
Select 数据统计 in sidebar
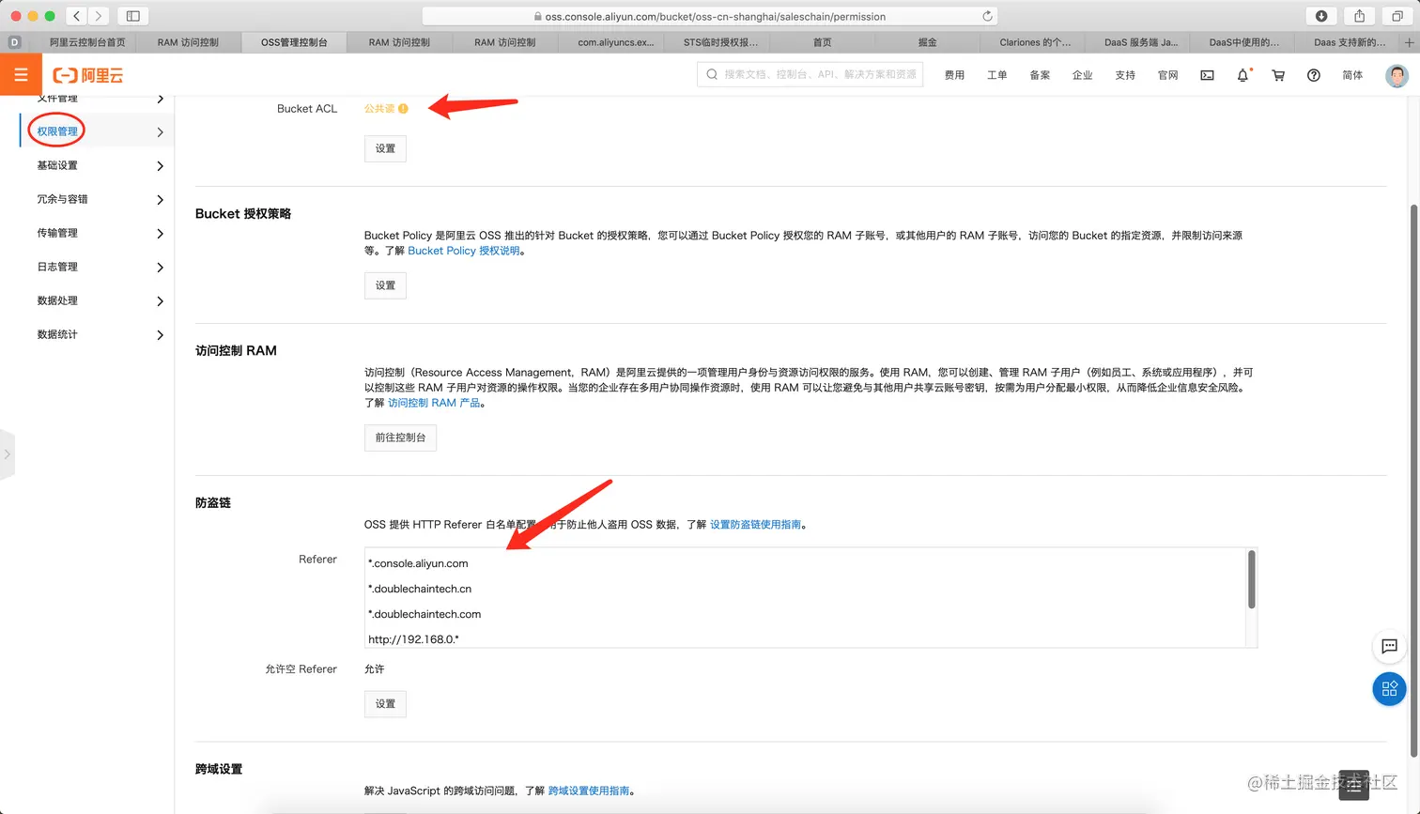coord(57,334)
